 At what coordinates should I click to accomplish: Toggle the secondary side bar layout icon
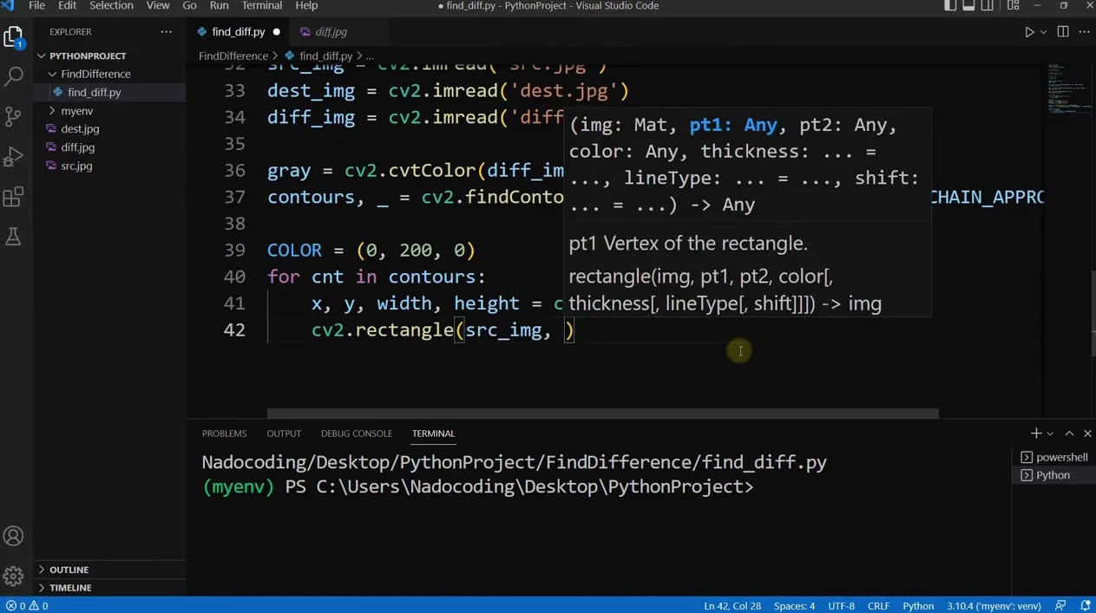988,6
